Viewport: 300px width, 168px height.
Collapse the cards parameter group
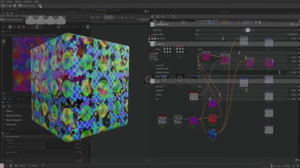pyautogui.click(x=152, y=81)
